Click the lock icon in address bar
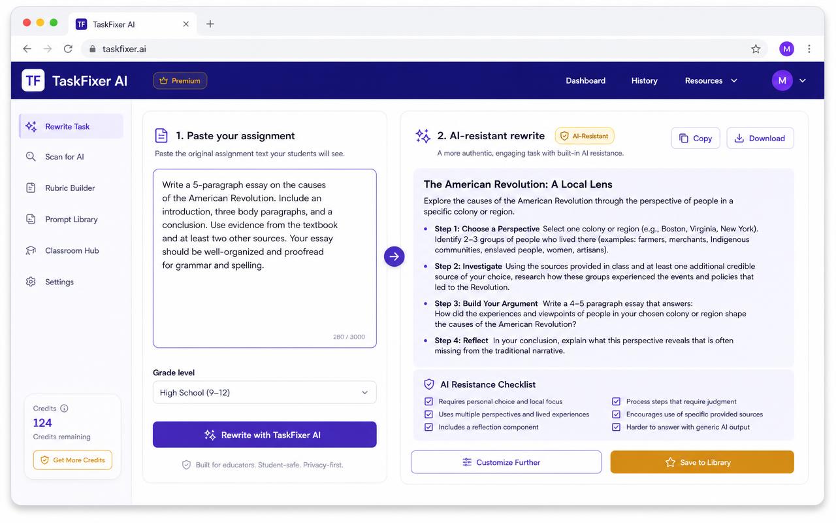Image resolution: width=836 pixels, height=523 pixels. [x=92, y=49]
